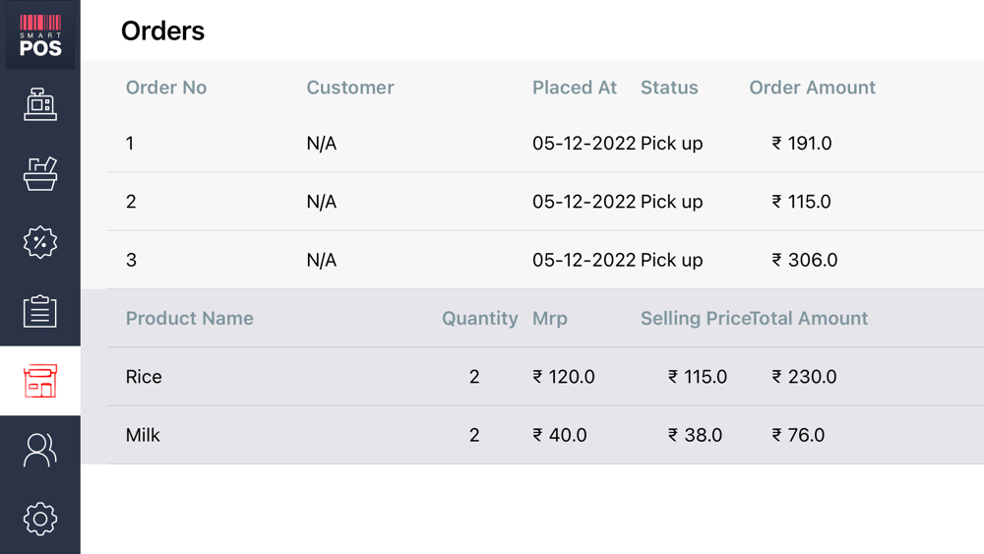
Task: Click the Product Name column header
Action: pos(190,319)
